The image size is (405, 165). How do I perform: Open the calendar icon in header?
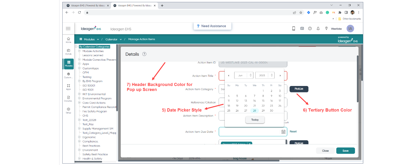pos(302,29)
